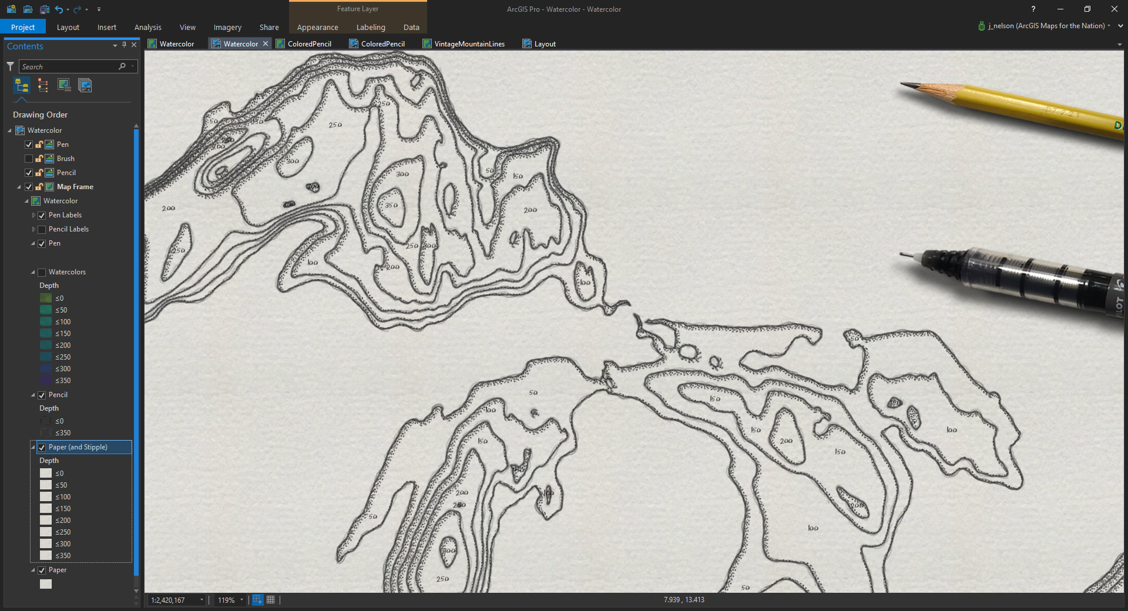Collapse the Watercolor layout root node

pos(9,130)
